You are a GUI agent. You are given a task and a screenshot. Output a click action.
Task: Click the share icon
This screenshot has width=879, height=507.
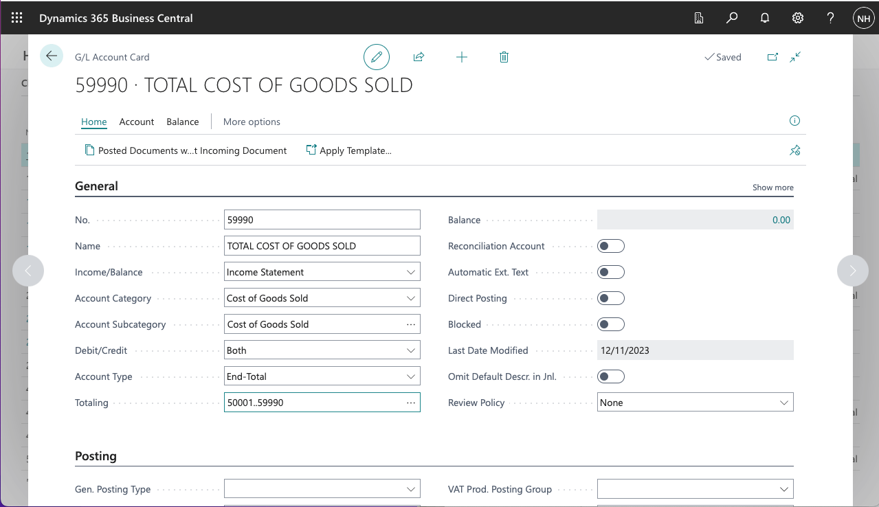(x=419, y=58)
